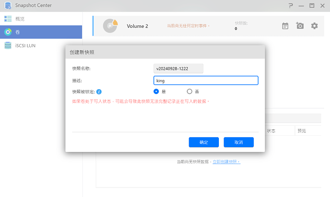Viewport: 330px width, 197px height.
Task: Click the 立即创建快照 link
Action: [x=227, y=162]
